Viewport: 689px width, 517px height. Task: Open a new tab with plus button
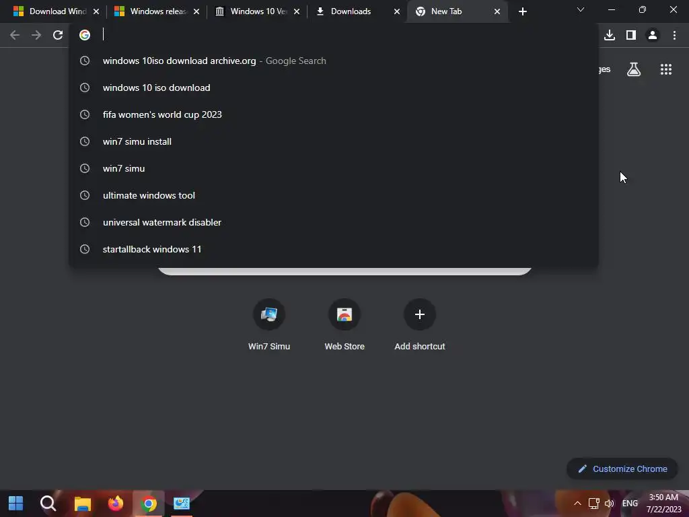click(522, 11)
